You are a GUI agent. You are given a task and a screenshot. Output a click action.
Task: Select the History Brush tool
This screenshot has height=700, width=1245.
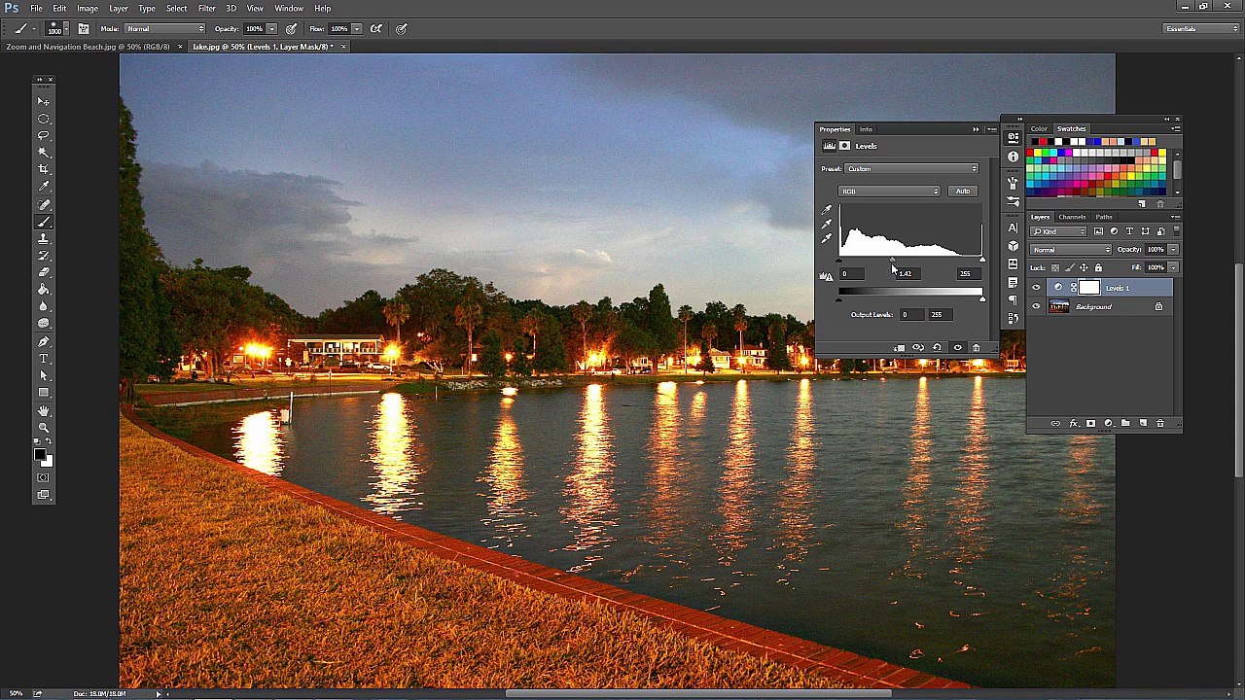[x=44, y=255]
